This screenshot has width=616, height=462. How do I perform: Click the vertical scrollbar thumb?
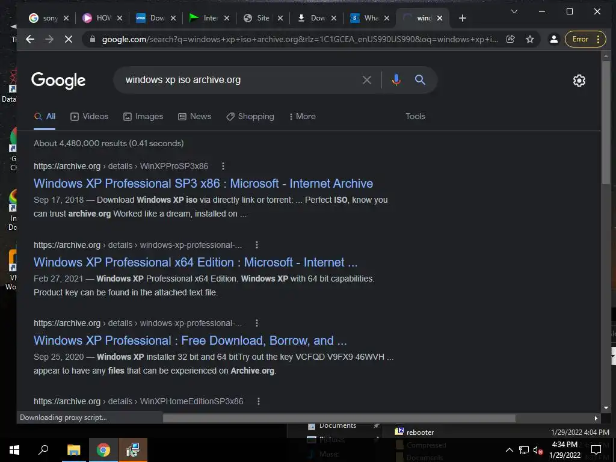(x=606, y=122)
